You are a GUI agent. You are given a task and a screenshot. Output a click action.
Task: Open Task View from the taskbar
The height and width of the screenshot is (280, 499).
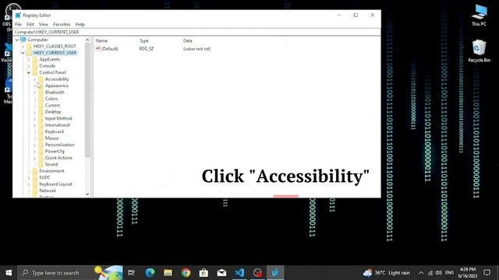pyautogui.click(x=131, y=273)
